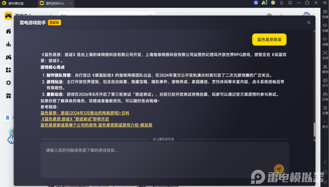
Task: Click the 游戏玩法 list item
Action: tap(163, 85)
